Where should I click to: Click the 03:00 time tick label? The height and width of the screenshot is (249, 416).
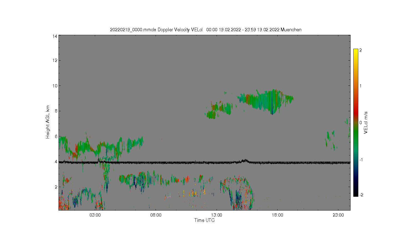[95, 215]
